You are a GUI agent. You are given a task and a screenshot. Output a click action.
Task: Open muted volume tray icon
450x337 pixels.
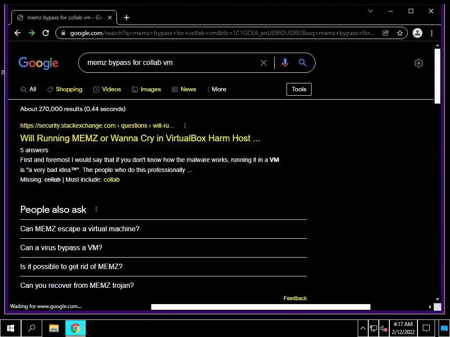coord(384,328)
